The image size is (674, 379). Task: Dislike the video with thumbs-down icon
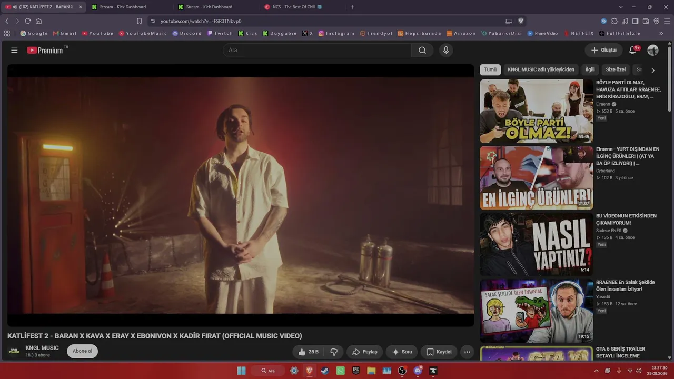pyautogui.click(x=334, y=352)
